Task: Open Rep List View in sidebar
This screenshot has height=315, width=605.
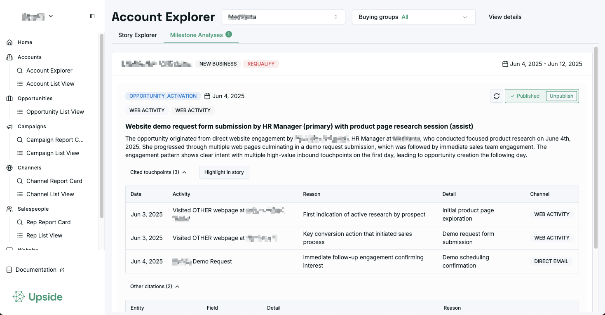Action: coord(45,235)
